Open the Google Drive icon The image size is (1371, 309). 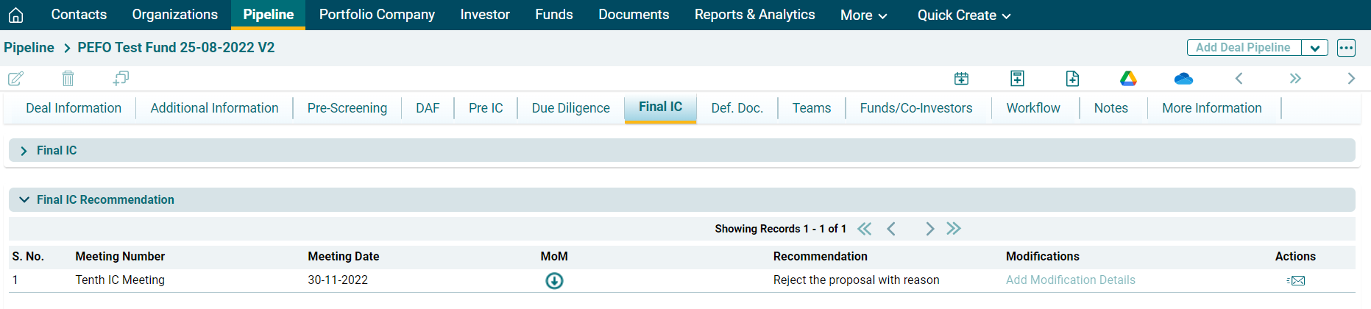[x=1128, y=78]
